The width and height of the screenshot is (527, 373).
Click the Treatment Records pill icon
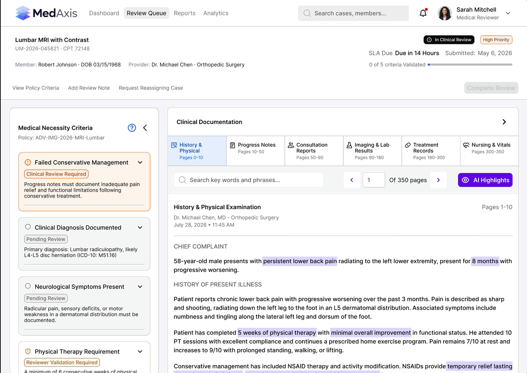click(x=408, y=145)
